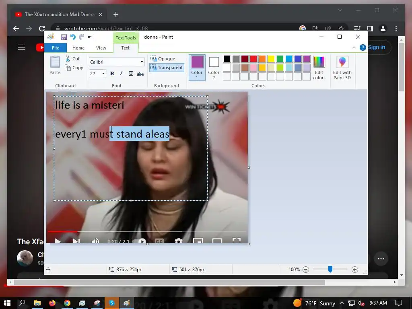Toggle Bold formatting
This screenshot has height=309, width=412.
[x=112, y=74]
